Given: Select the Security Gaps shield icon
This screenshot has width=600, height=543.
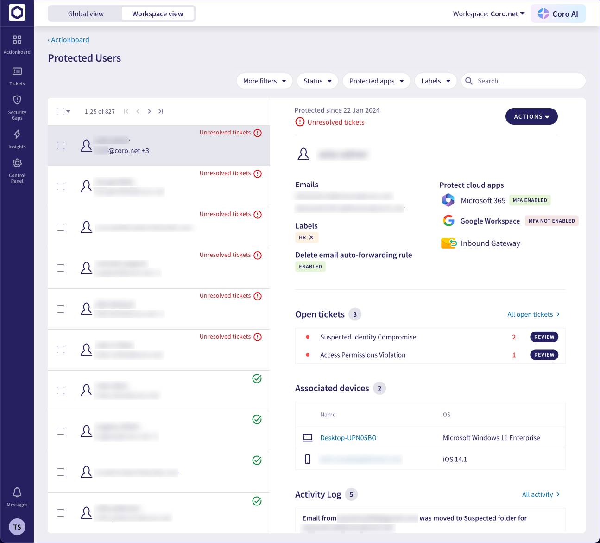Looking at the screenshot, I should coord(17,100).
